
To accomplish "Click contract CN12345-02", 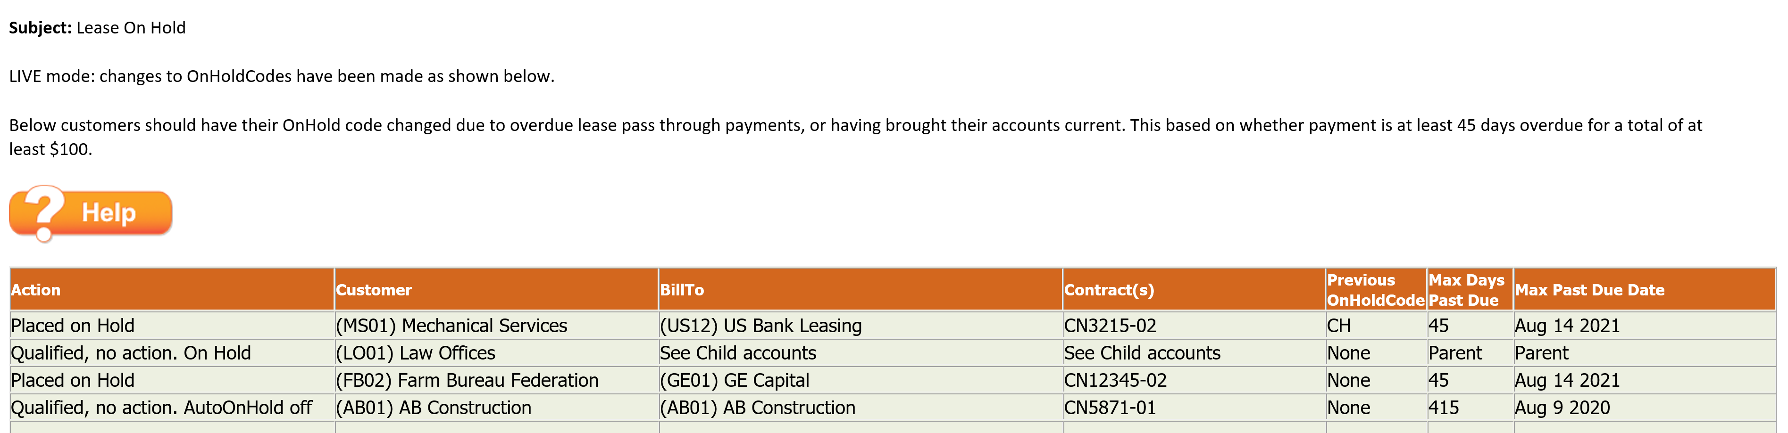I will [1115, 380].
